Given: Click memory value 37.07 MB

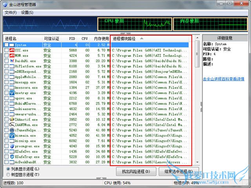Looking at the screenshot, I should click(x=103, y=88).
